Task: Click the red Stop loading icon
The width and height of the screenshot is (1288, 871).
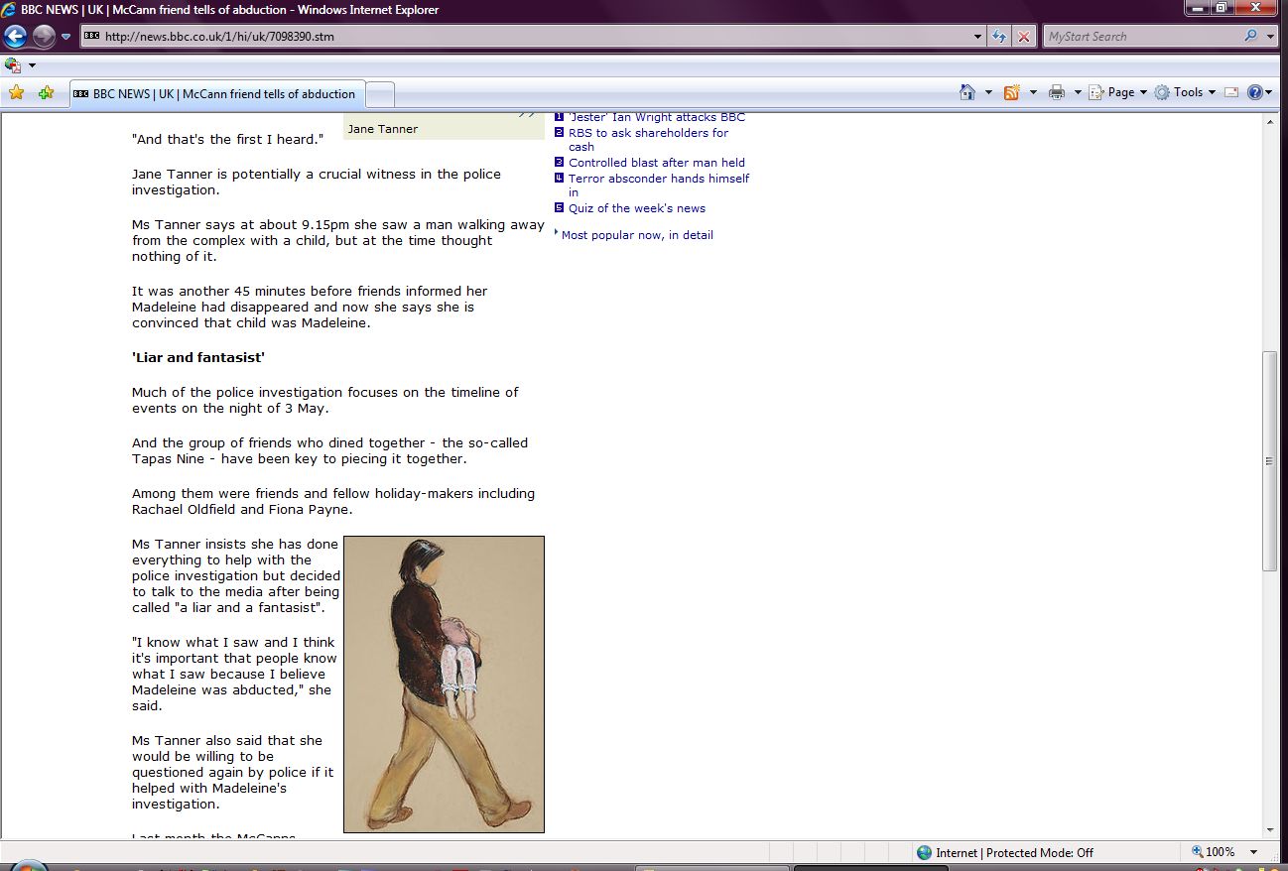Action: [1024, 37]
